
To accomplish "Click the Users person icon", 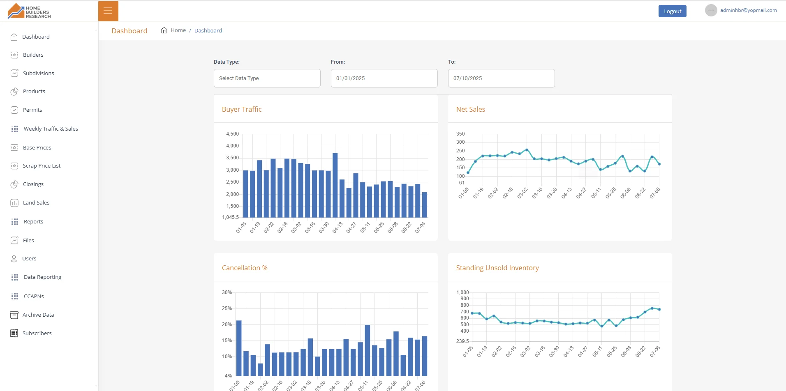I will [14, 259].
